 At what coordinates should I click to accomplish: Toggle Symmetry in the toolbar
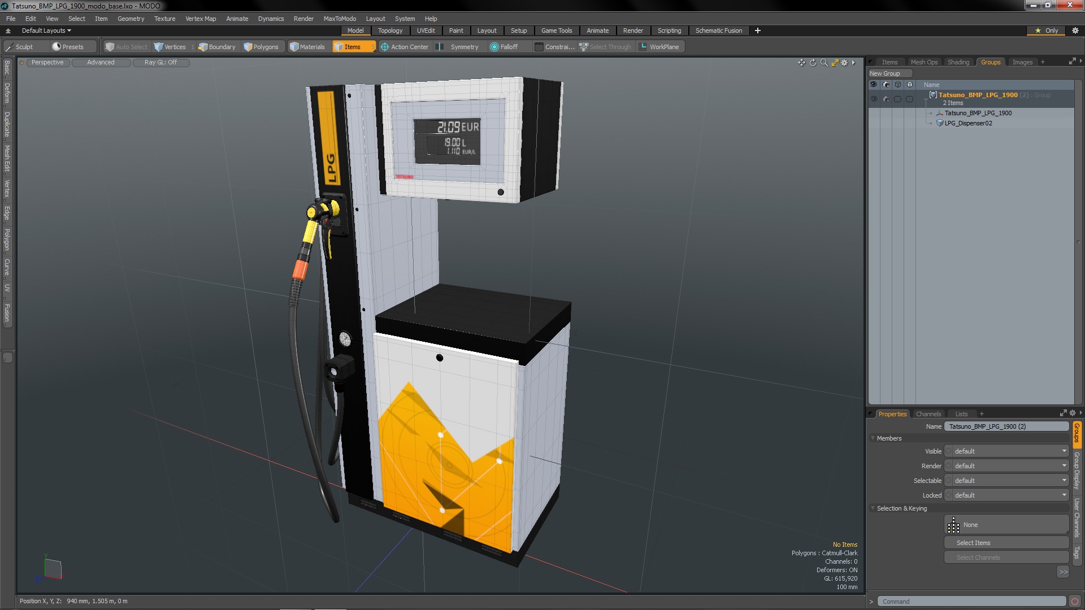(x=458, y=47)
